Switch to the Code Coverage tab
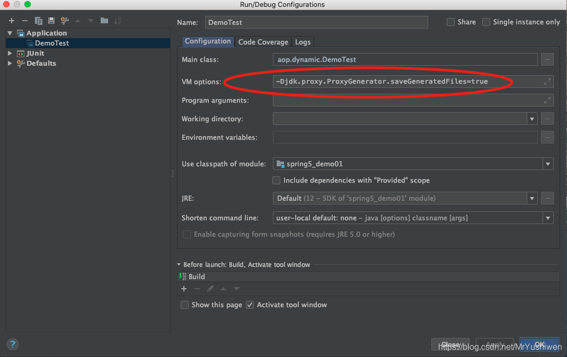Viewport: 567px width, 357px height. [x=263, y=42]
